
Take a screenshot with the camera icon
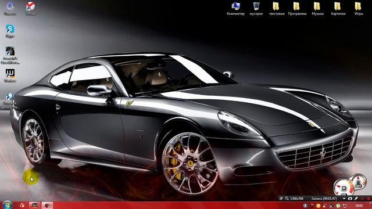coord(350,199)
